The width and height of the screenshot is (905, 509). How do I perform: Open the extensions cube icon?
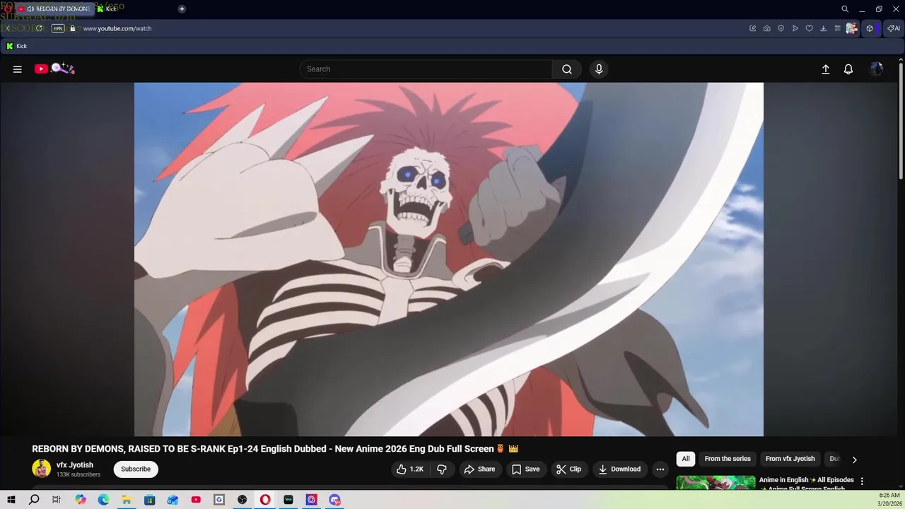(x=870, y=28)
